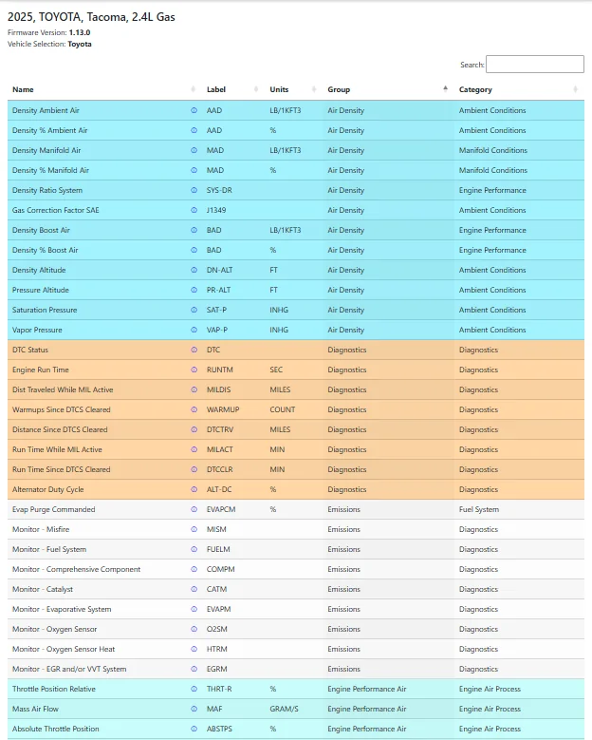Open info icon for Monitor - Oxygen Sensor
592x740 pixels.
point(194,629)
